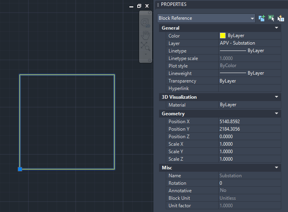The height and width of the screenshot is (212, 288).
Task: Edit the Transparency ByLayer field
Action: (x=250, y=81)
